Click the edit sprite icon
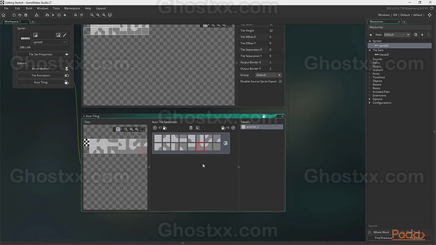Screen dimensions: 436x245 click(58, 35)
